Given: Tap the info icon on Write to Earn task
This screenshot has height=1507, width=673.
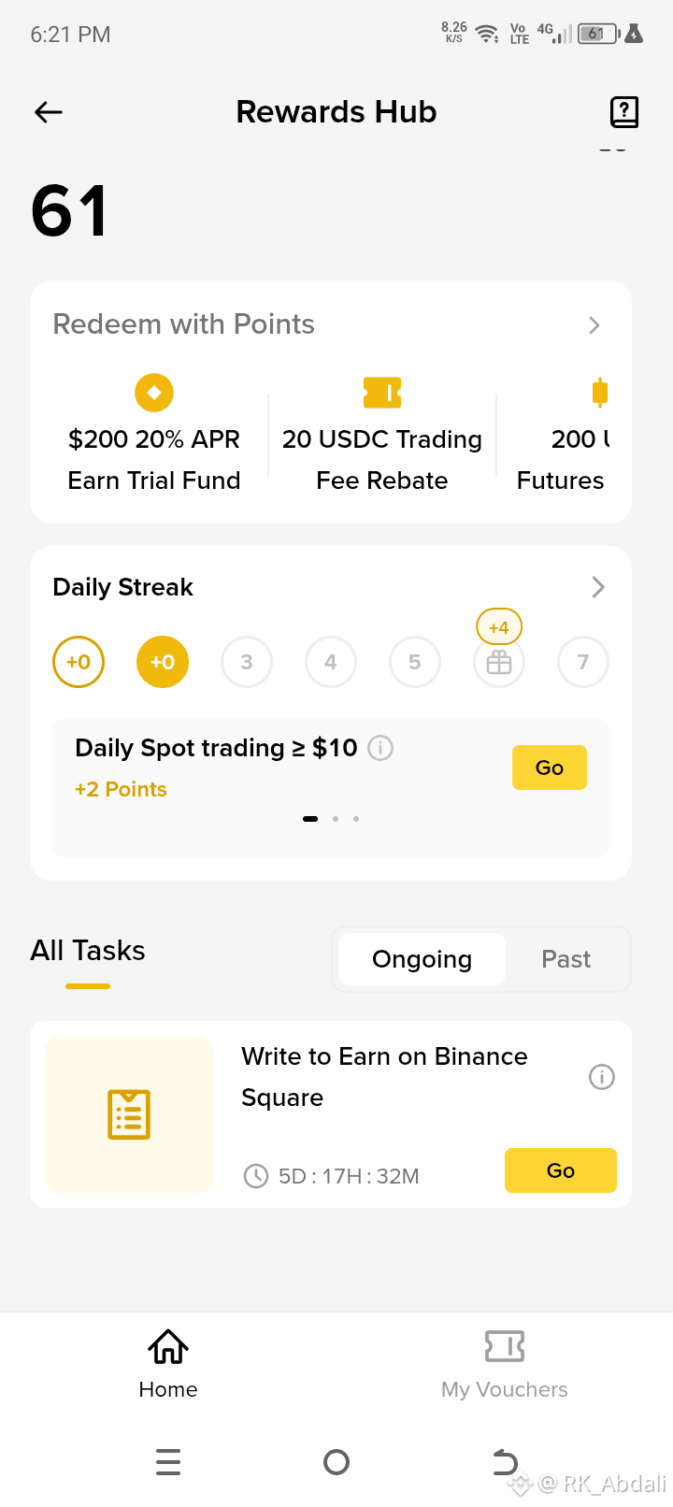Looking at the screenshot, I should [602, 1077].
